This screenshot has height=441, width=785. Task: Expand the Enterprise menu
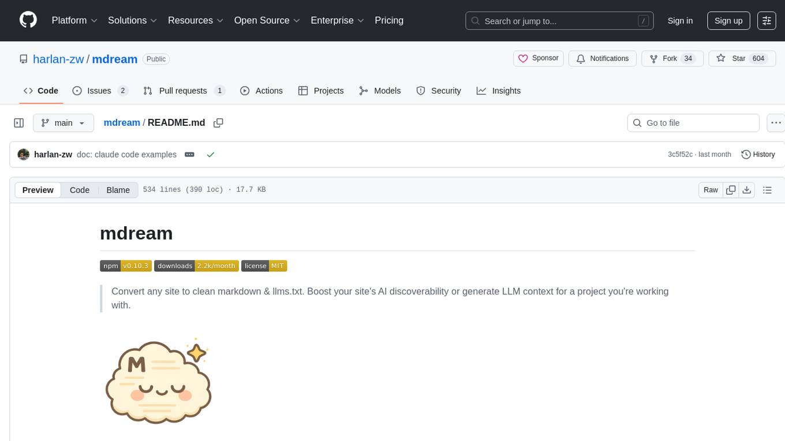[338, 20]
